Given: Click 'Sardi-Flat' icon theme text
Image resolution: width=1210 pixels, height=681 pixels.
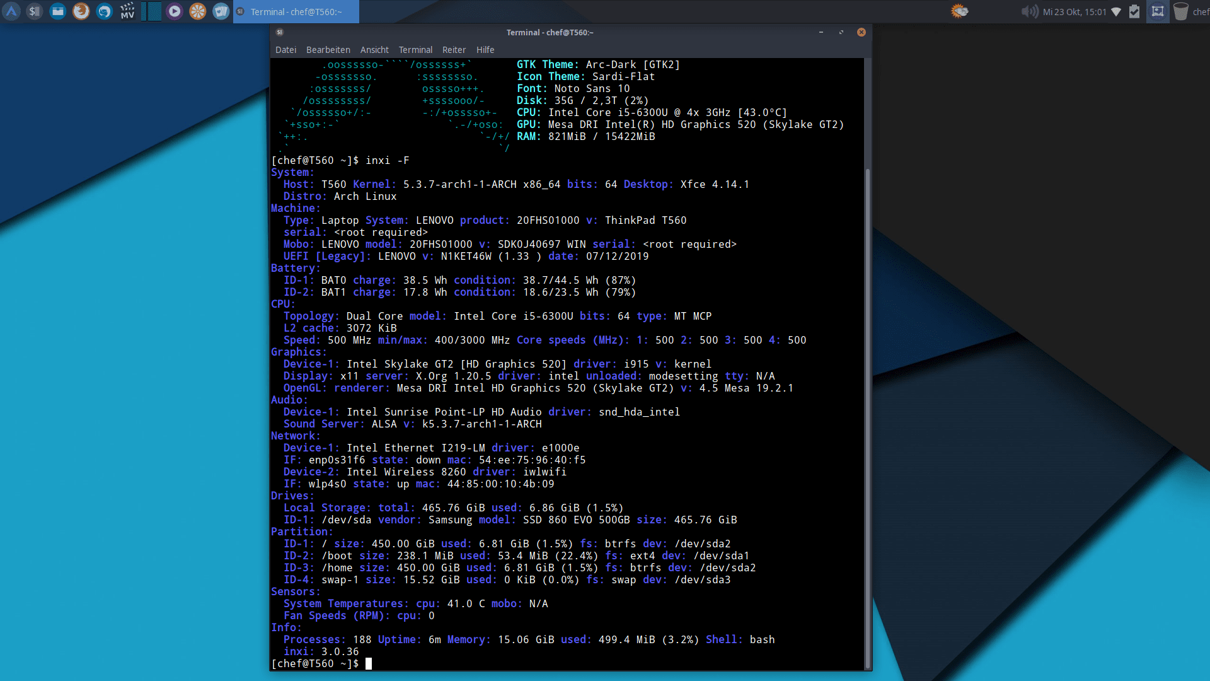Looking at the screenshot, I should click(x=624, y=76).
